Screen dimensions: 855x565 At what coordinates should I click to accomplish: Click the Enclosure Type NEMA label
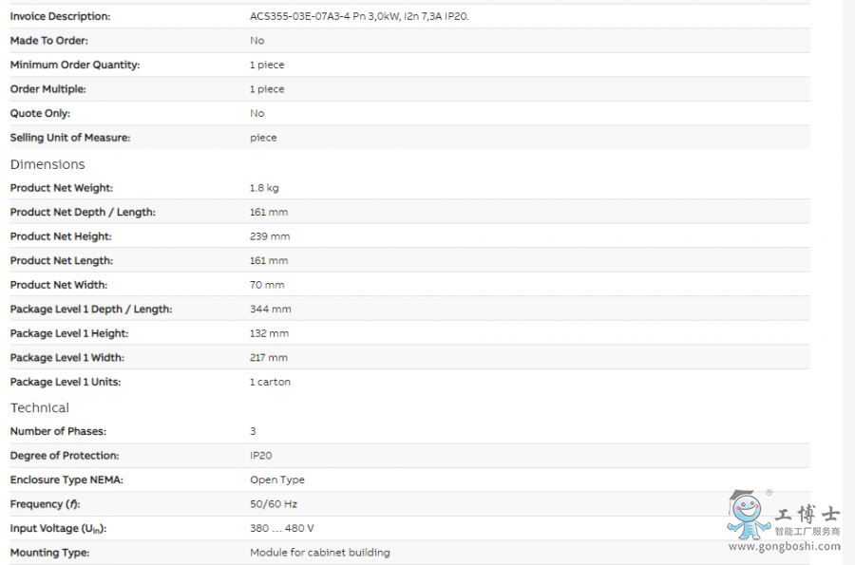pyautogui.click(x=66, y=480)
